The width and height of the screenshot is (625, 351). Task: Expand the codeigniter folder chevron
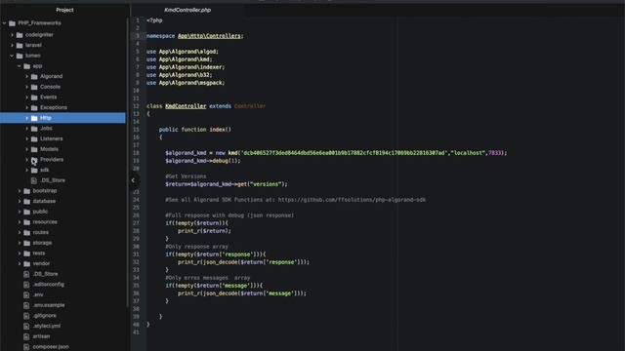coord(12,35)
